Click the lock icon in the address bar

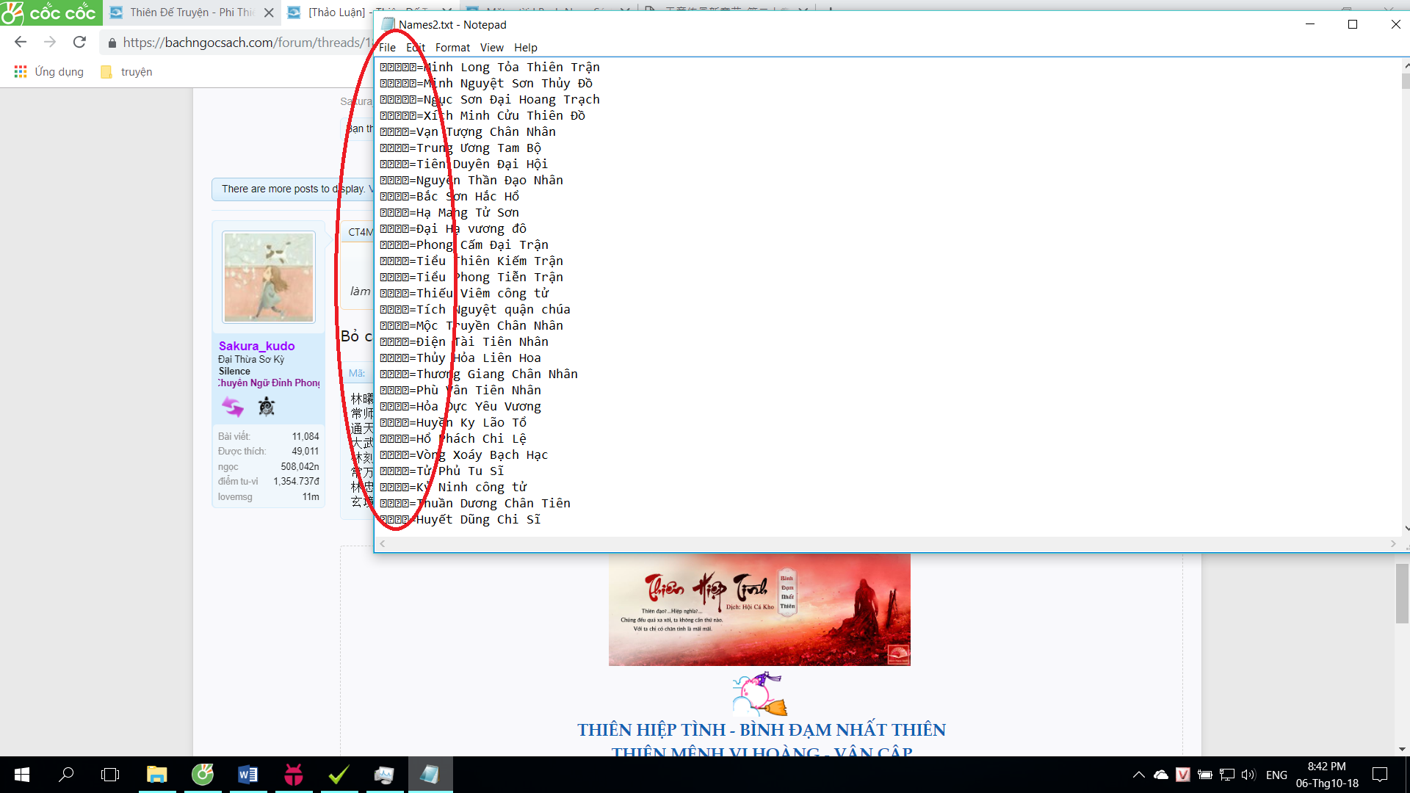(x=112, y=43)
